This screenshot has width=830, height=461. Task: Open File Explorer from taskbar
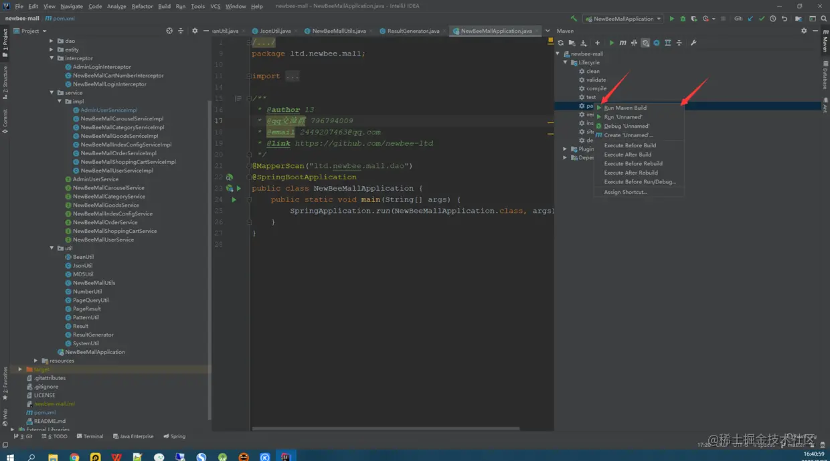(53, 457)
